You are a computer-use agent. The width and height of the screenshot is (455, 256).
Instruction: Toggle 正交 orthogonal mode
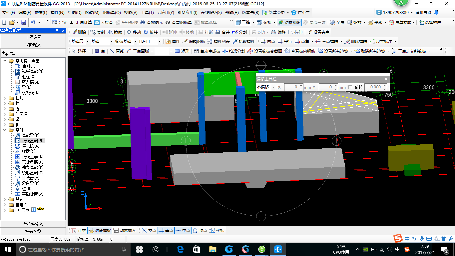pyautogui.click(x=79, y=230)
